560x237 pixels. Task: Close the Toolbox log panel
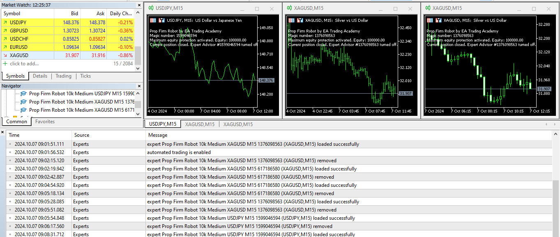[2, 132]
